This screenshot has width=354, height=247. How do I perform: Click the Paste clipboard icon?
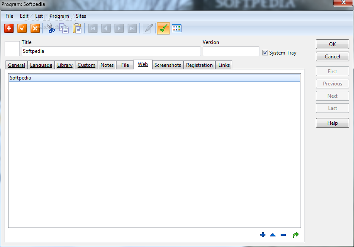(77, 28)
